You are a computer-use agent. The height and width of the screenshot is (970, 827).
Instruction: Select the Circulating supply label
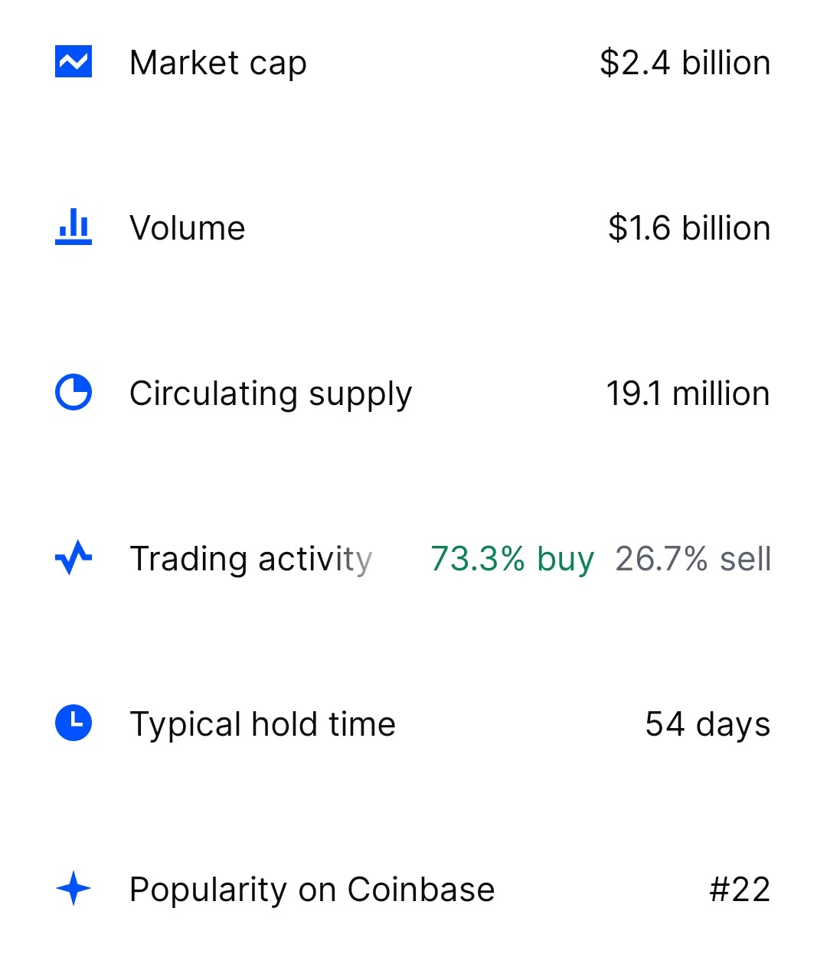(x=271, y=395)
